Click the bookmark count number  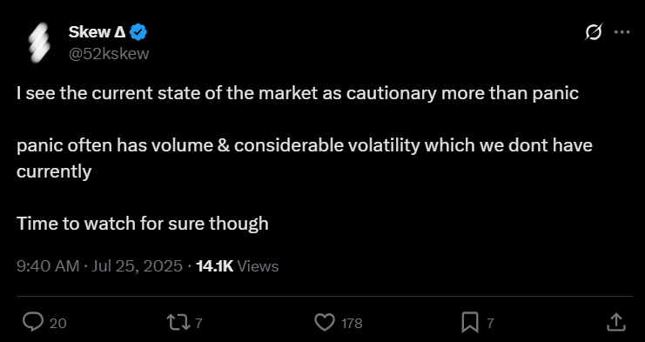point(490,323)
